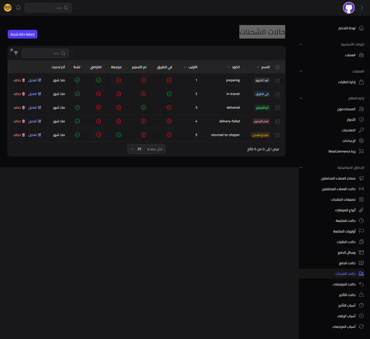370x339 pixels.
Task: Click تعديل for the returned-to-shipper row
Action: point(35,135)
